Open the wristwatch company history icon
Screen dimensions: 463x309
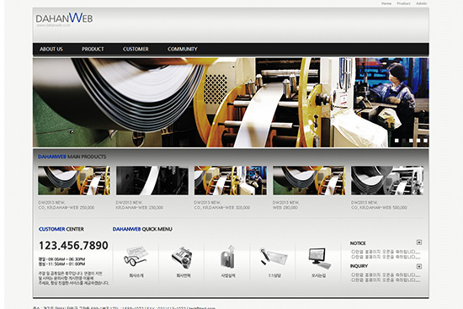[182, 258]
